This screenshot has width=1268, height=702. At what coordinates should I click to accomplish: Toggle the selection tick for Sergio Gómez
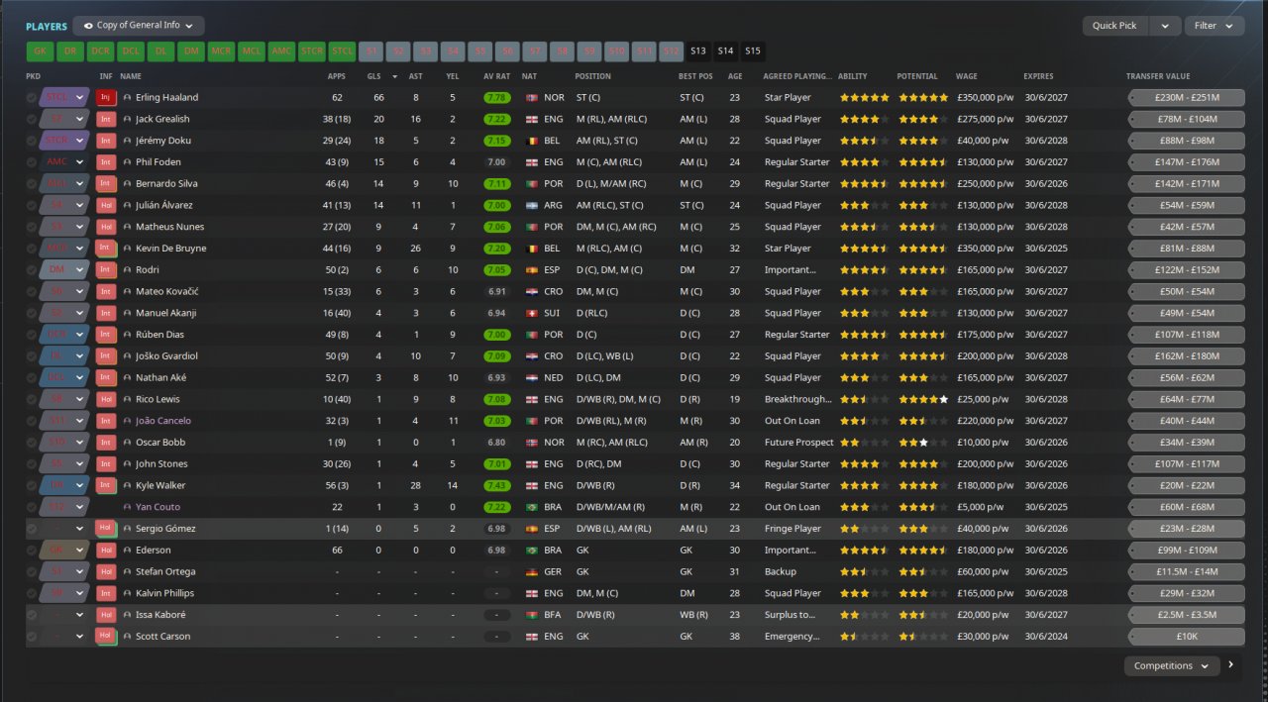coord(32,529)
